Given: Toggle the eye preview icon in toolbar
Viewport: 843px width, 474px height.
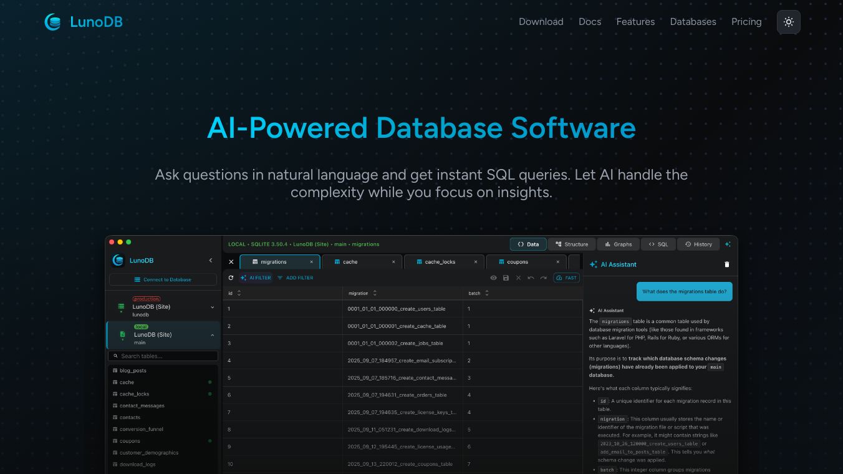Looking at the screenshot, I should 493,278.
